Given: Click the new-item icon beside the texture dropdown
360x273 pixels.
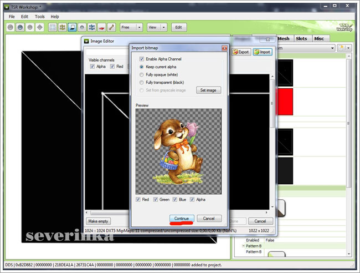Looking at the screenshot, I should click(341, 48).
